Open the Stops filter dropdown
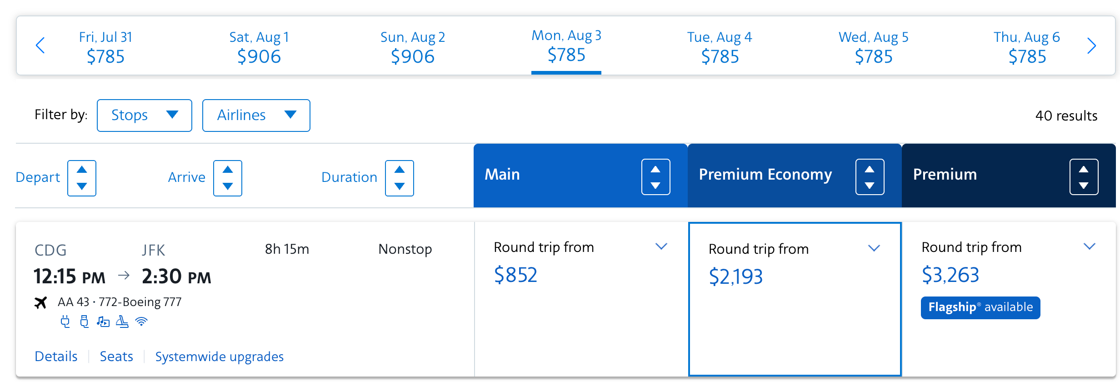This screenshot has width=1120, height=382. pos(144,115)
